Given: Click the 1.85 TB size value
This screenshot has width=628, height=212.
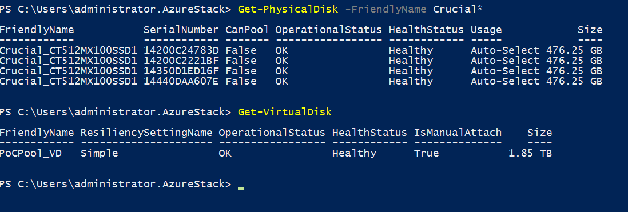Looking at the screenshot, I should tap(530, 153).
